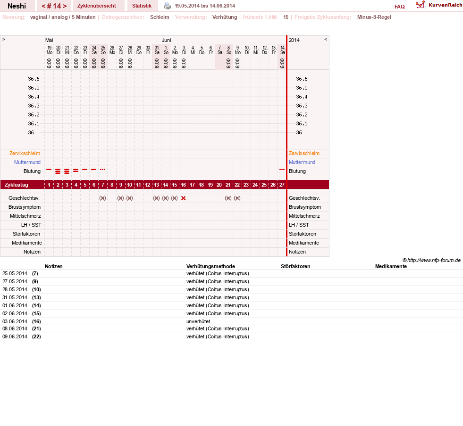463x426 pixels.
Task: Click spotting marker on cycle day 7
Action: point(102,170)
